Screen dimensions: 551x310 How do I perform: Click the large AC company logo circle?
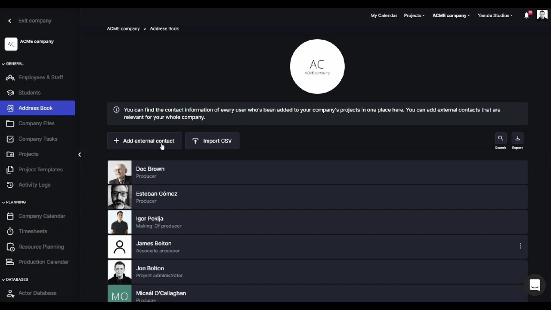317,66
